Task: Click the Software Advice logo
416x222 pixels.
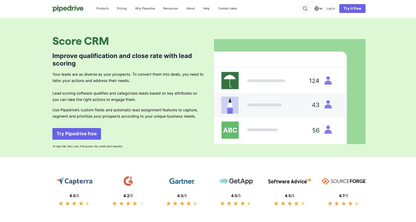Action: pyautogui.click(x=289, y=181)
